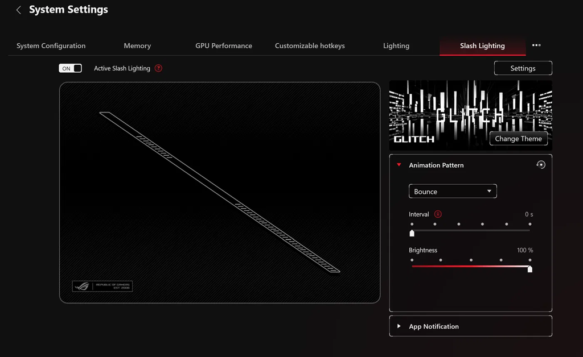This screenshot has height=357, width=583.
Task: Click the Glitch theme preview image
Action: (x=470, y=115)
